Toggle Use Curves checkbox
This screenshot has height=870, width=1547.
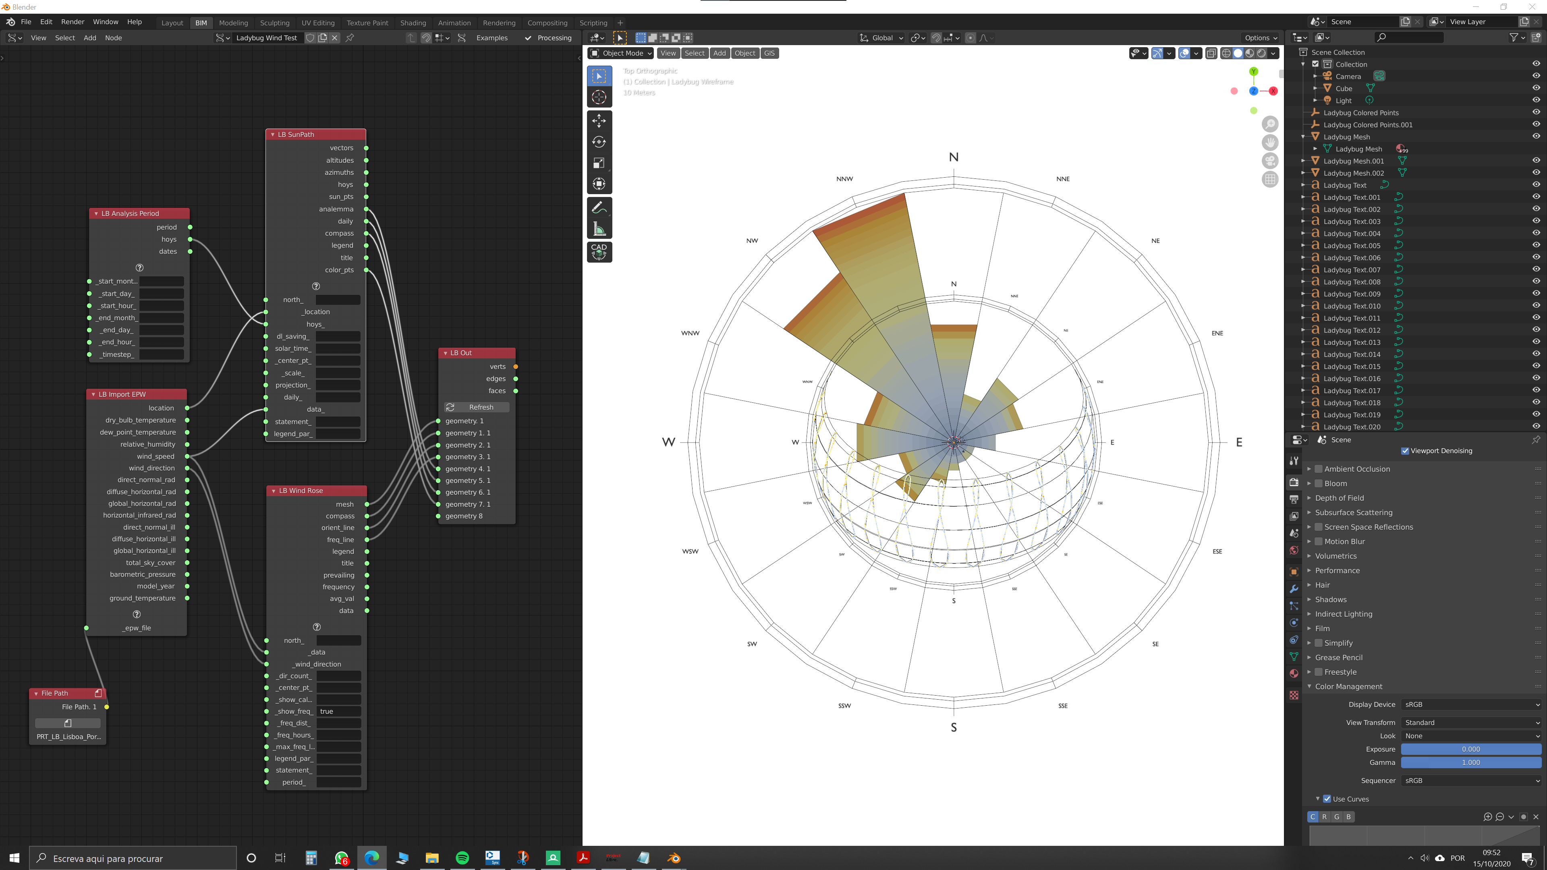1327,799
